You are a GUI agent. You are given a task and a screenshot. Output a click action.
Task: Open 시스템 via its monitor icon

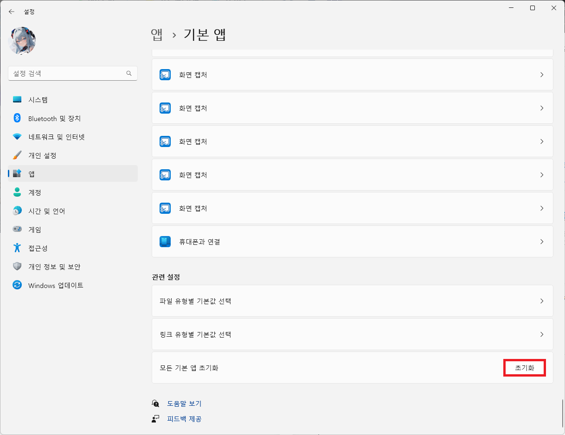click(17, 100)
